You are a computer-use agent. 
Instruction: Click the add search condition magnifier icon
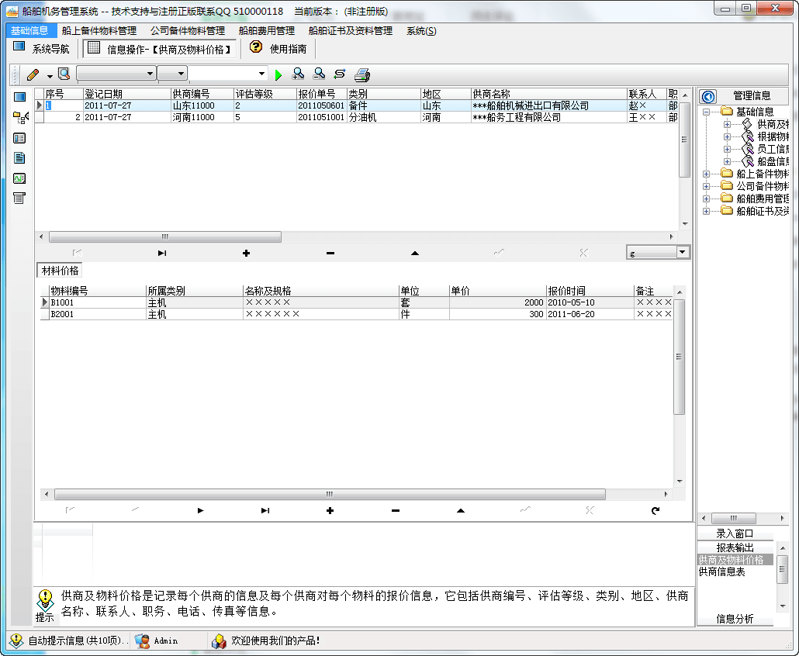tap(298, 74)
